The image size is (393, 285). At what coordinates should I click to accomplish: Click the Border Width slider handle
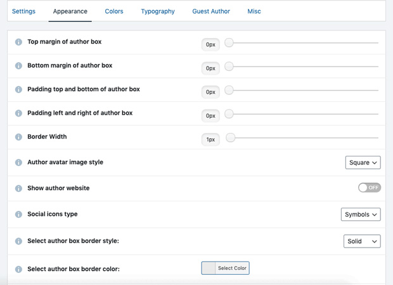coord(231,137)
